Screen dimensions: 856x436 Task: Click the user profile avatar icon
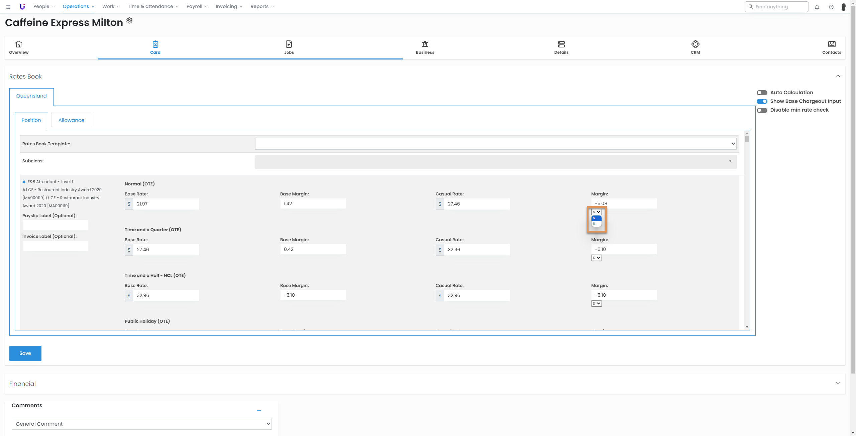click(x=843, y=7)
